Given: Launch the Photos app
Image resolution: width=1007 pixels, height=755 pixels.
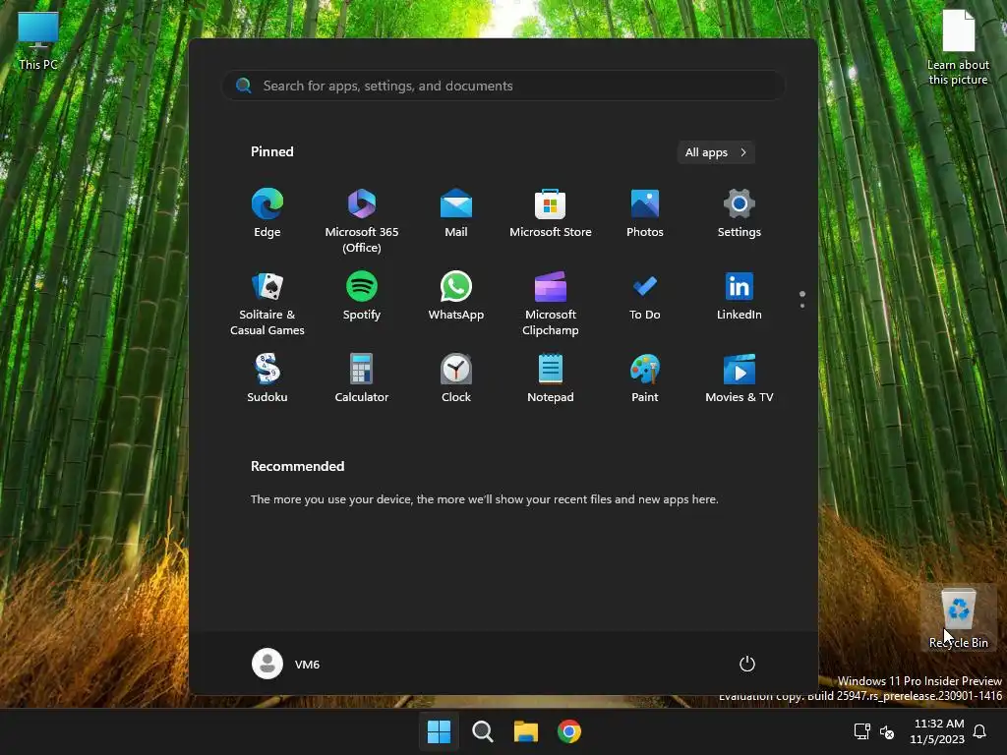Looking at the screenshot, I should tap(645, 213).
